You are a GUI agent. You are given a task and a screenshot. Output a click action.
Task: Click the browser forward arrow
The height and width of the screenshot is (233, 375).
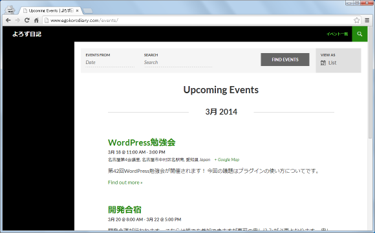tap(17, 20)
